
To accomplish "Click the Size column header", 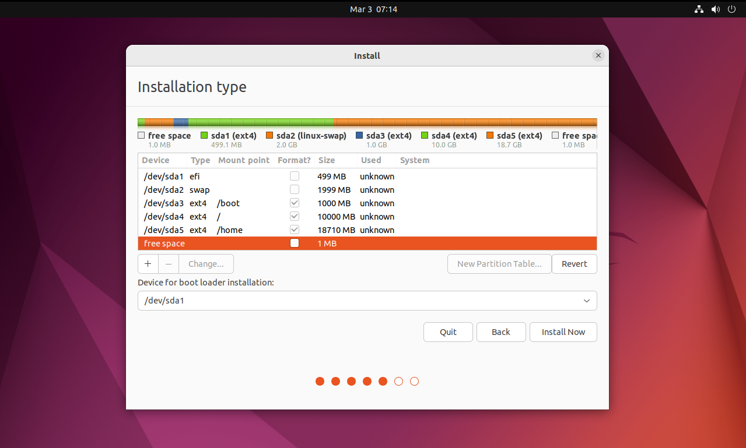I will pos(327,160).
